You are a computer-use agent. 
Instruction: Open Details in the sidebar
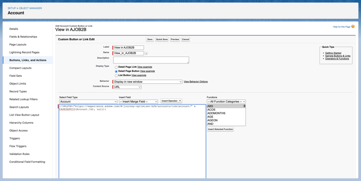pyautogui.click(x=13, y=29)
